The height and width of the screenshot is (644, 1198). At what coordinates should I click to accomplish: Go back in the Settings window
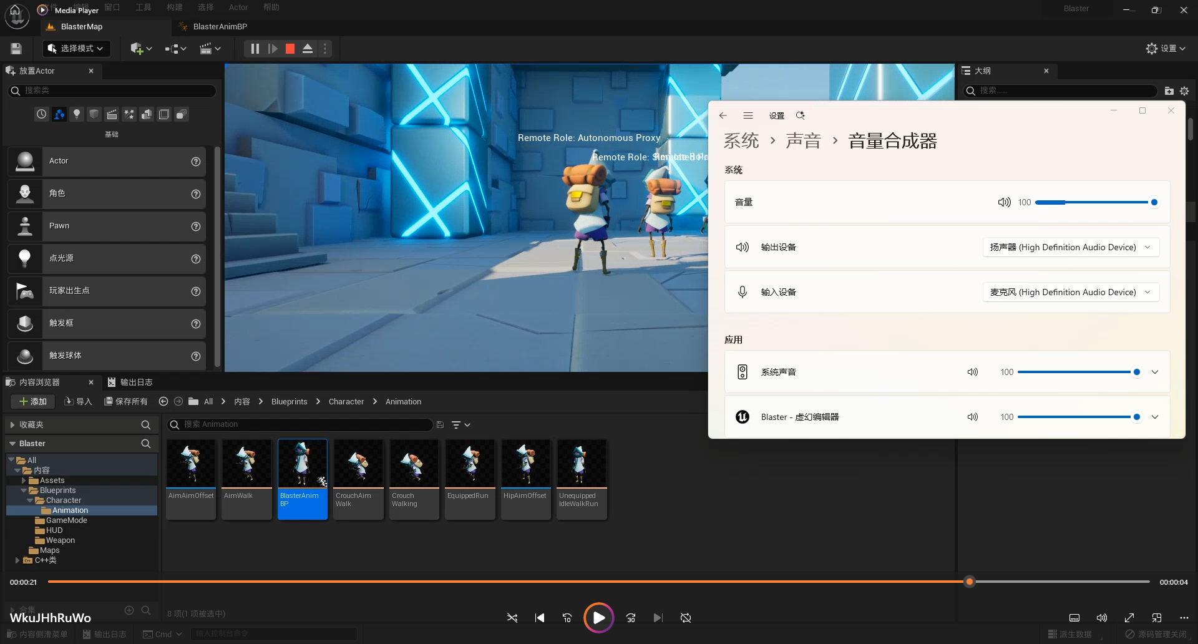pos(723,115)
